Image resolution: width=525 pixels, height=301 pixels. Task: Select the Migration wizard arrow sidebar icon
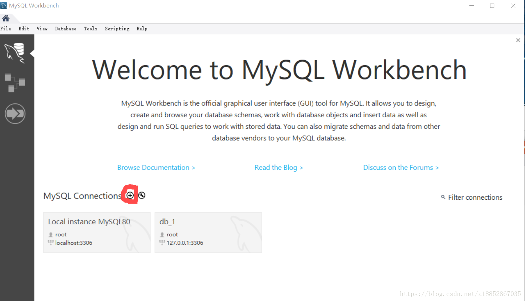point(15,114)
